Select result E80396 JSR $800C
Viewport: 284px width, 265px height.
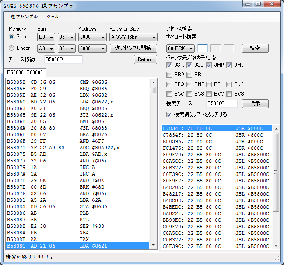(x=217, y=141)
